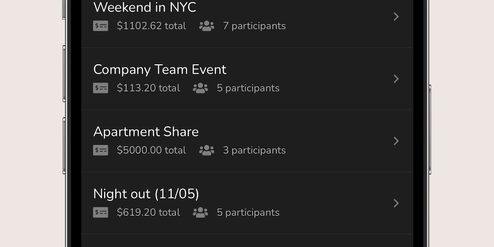
Task: Open the Night out (11/05) title
Action: click(x=146, y=194)
